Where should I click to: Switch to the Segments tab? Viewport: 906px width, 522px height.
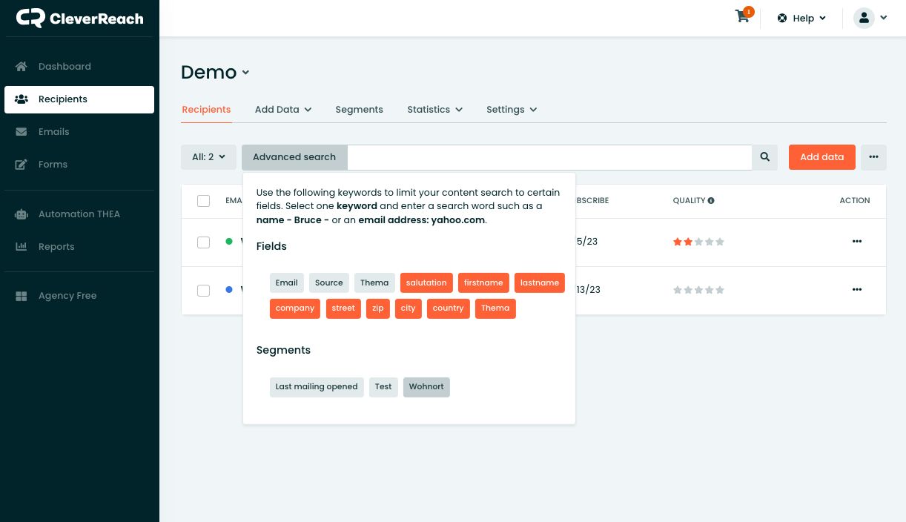click(359, 110)
